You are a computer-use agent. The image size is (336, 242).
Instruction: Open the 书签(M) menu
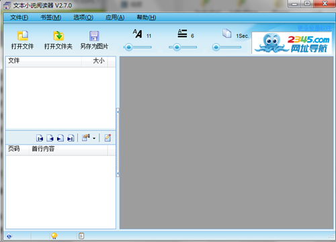[x=51, y=17]
